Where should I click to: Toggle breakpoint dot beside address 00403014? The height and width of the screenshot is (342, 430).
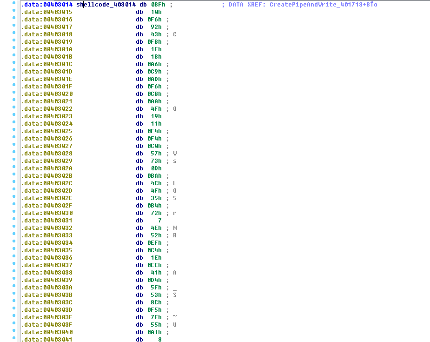(x=14, y=3)
